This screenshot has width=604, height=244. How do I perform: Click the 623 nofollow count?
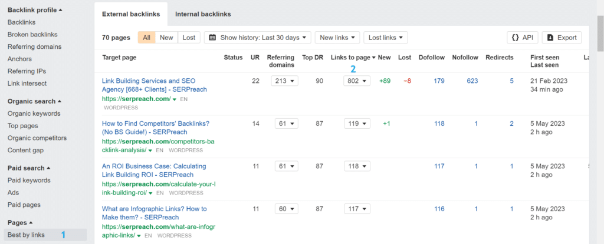[472, 81]
